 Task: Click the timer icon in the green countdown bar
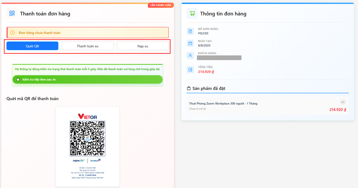tap(18, 79)
